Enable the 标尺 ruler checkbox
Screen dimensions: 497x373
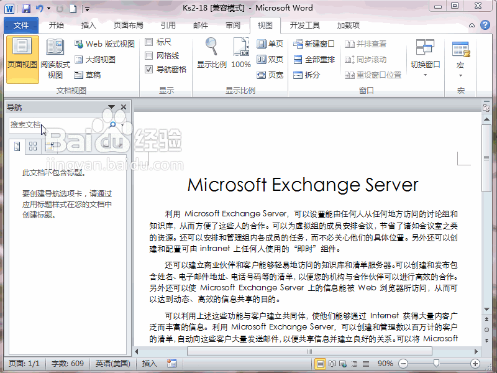148,42
